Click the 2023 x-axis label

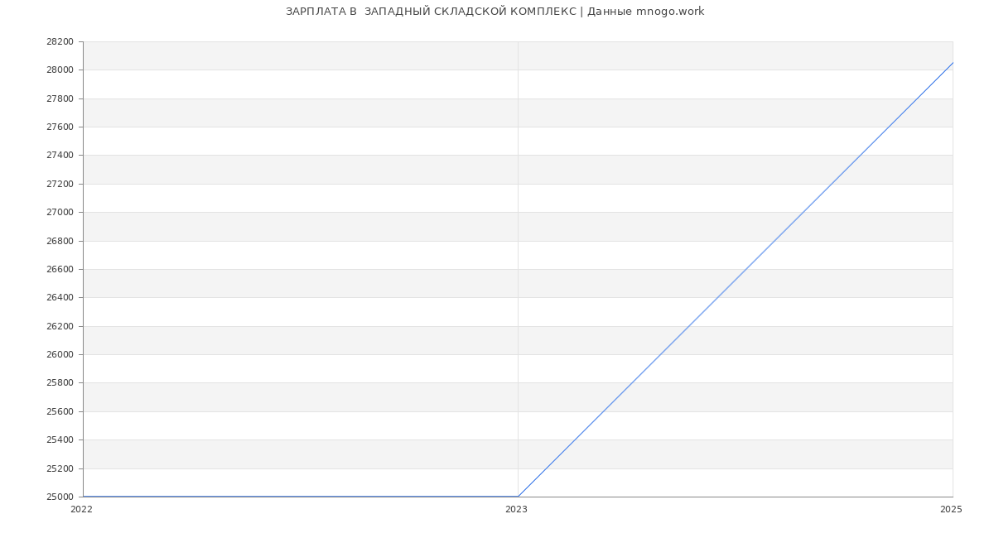coord(516,510)
